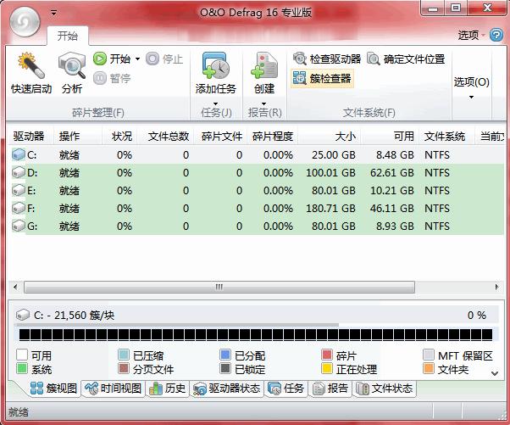
Task: Switch to the 历史 tab
Action: pos(167,389)
